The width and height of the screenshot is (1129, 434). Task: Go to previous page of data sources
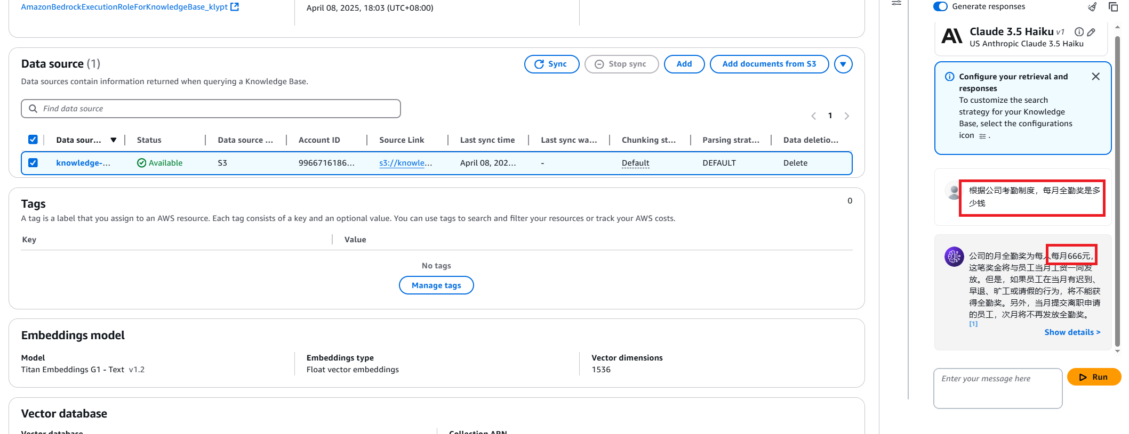[814, 116]
